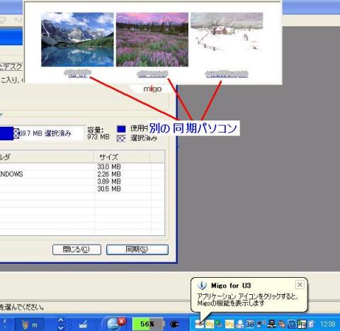The width and height of the screenshot is (340, 331).
Task: Click the blurred link under mountain lake image
Action: point(78,73)
